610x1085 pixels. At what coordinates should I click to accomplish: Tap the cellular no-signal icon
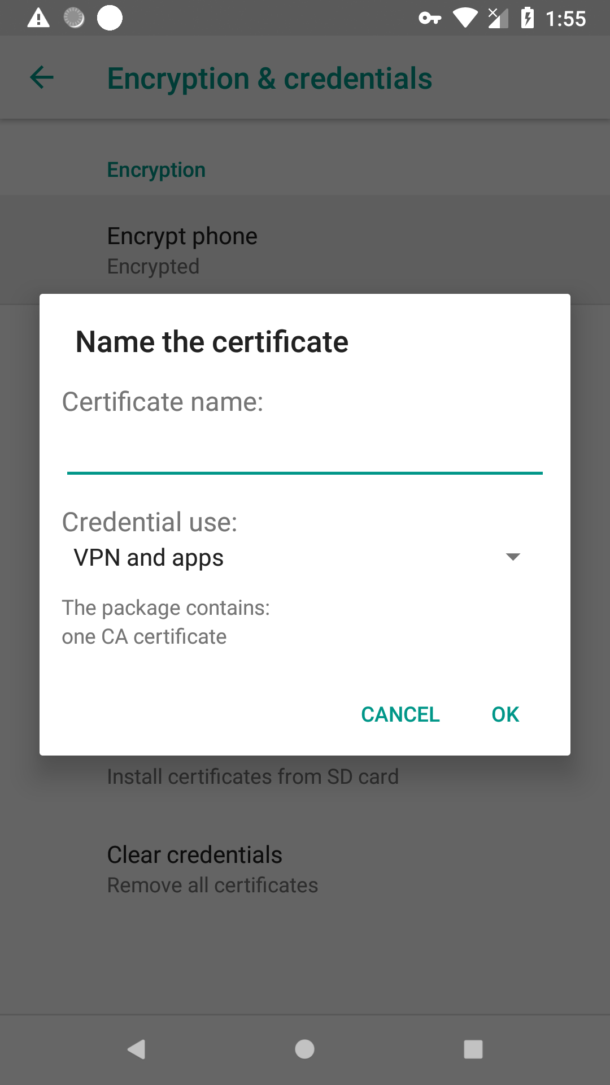coord(498,18)
